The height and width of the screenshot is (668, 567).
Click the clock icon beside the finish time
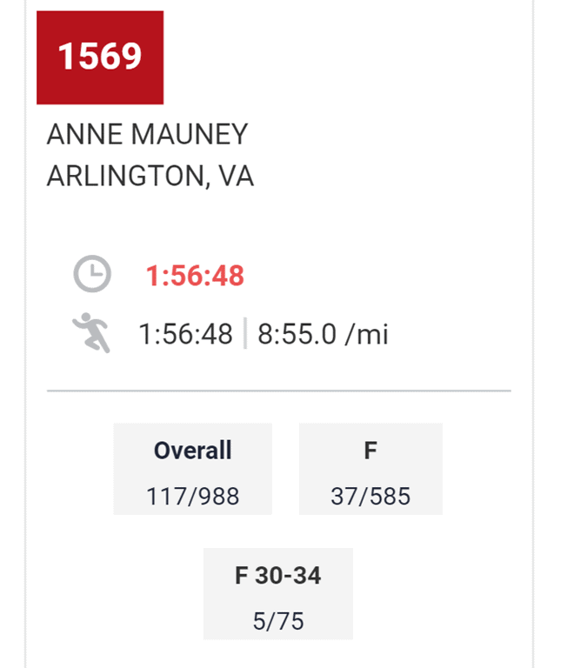(91, 275)
